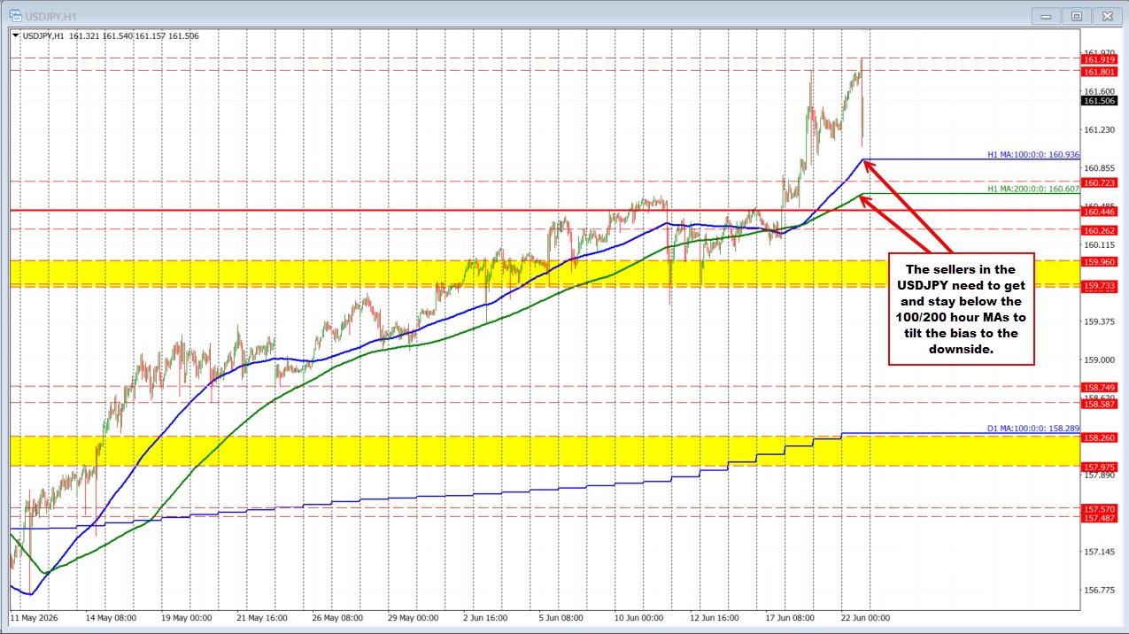Click the chart window icon beside USDJPY,H1 title

pyautogui.click(x=16, y=14)
